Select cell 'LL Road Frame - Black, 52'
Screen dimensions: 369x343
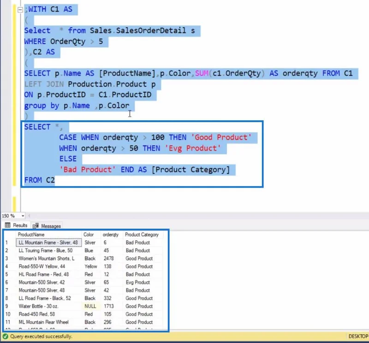point(48,298)
